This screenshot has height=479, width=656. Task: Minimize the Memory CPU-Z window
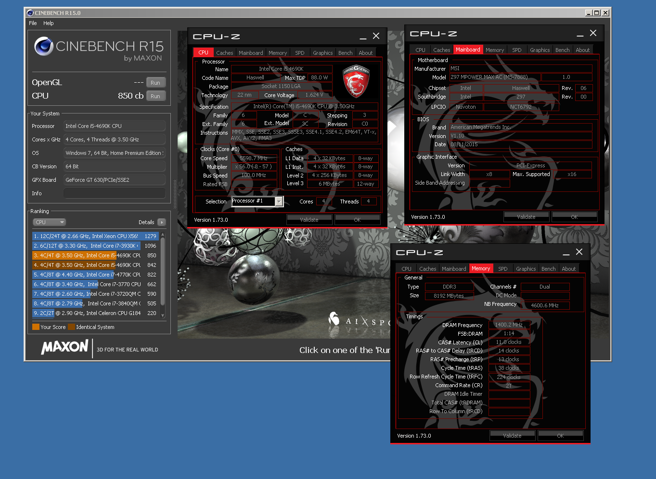tap(566, 253)
